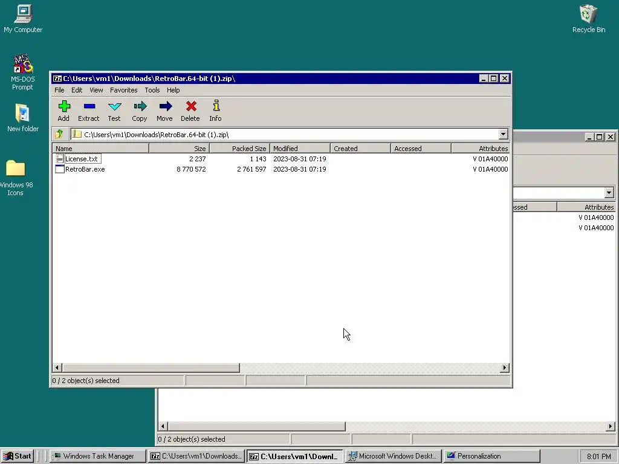Click Attributes header in background window
The height and width of the screenshot is (464, 619).
(x=586, y=207)
